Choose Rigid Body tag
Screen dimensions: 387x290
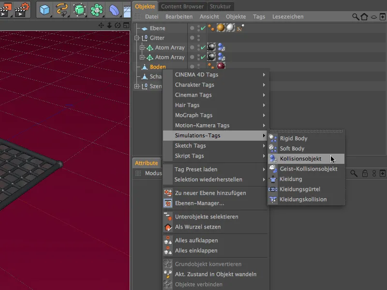click(306, 138)
